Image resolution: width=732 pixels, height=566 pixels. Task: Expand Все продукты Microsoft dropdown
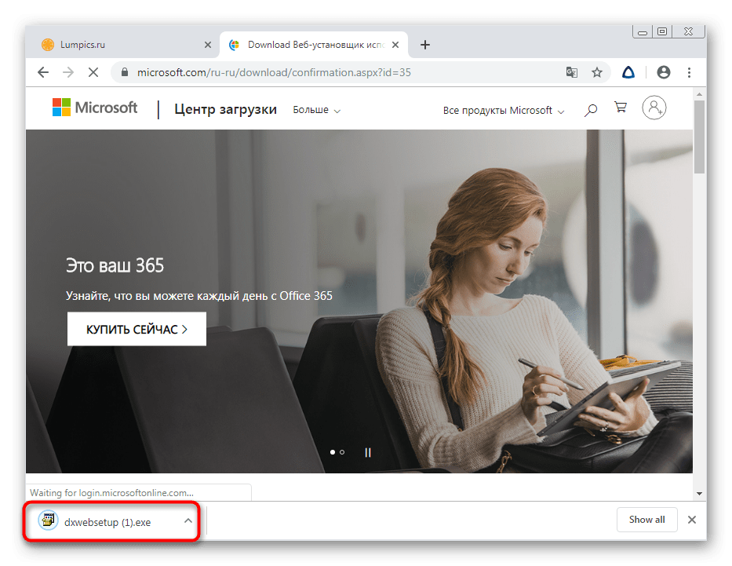tap(503, 111)
